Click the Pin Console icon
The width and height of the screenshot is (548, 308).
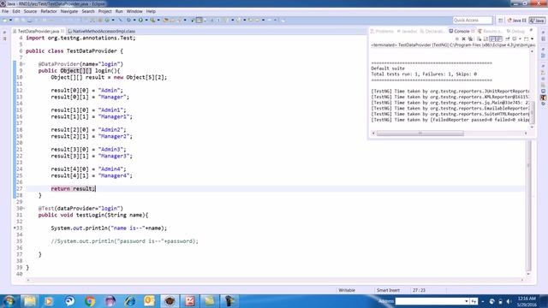click(508, 39)
